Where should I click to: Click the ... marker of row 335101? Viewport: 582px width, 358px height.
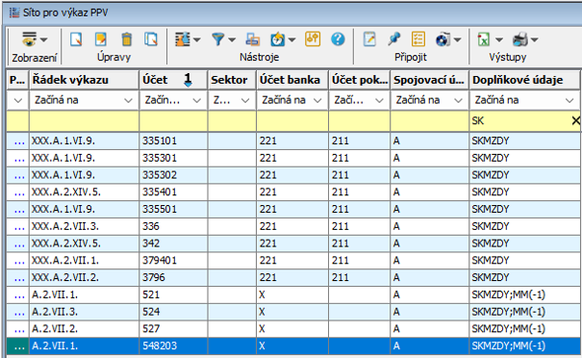click(x=18, y=141)
